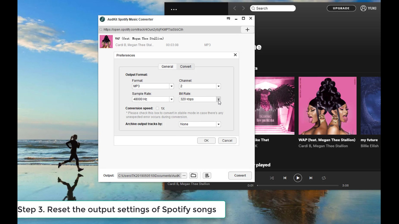Open the Format dropdown showing MP3
This screenshot has width=399, height=224.
click(153, 86)
